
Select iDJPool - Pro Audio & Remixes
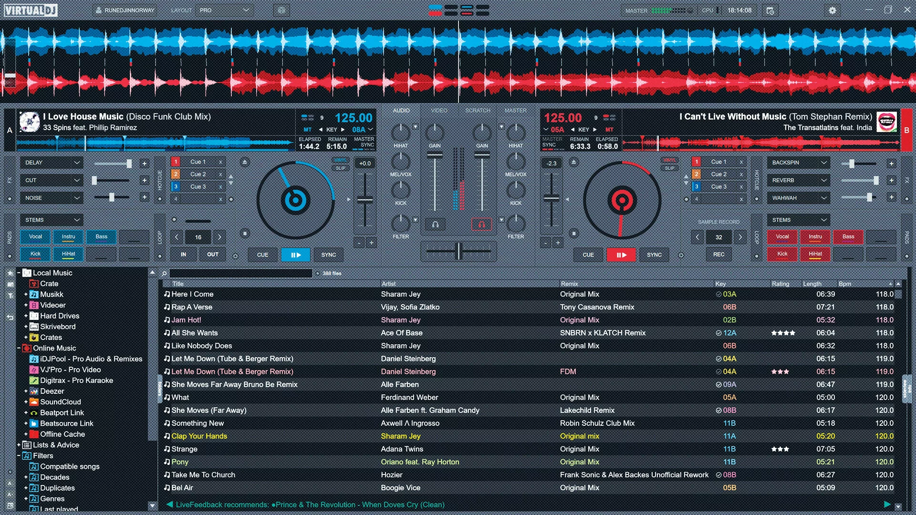point(91,359)
